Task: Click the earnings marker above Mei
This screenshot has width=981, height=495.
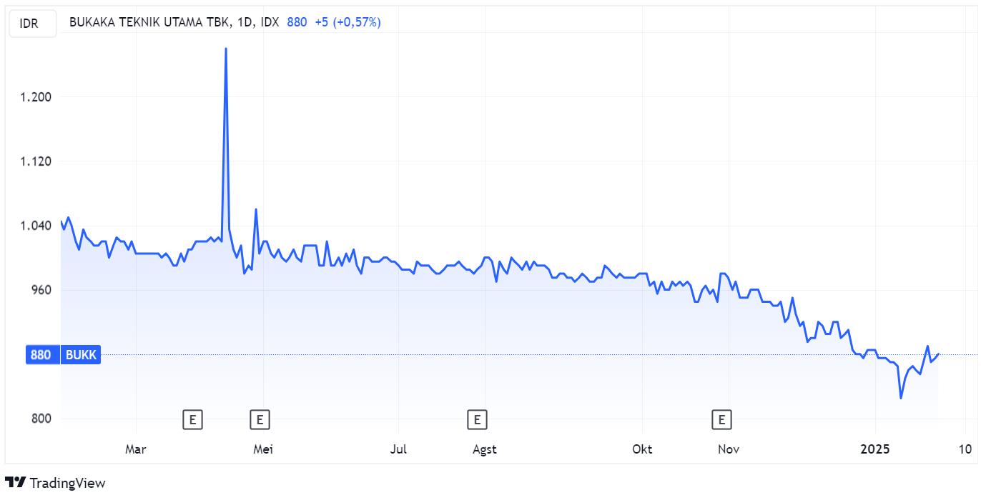Action: point(260,419)
